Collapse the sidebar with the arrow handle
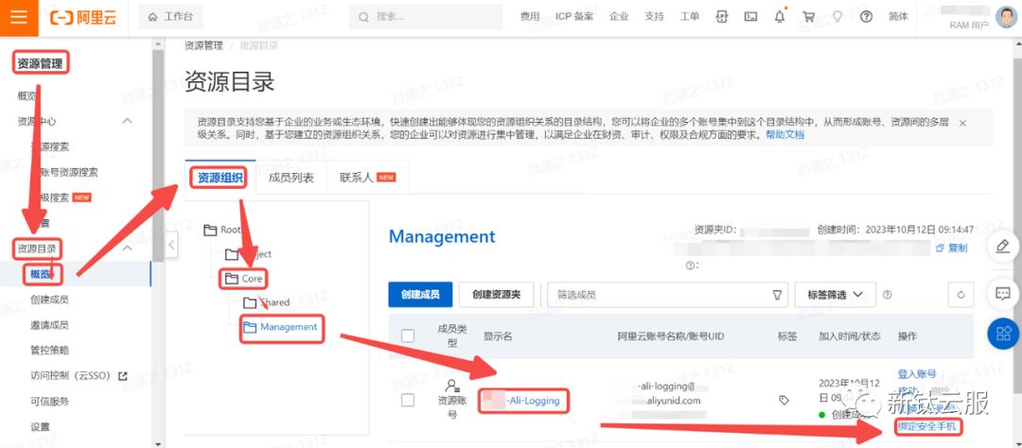 171,245
